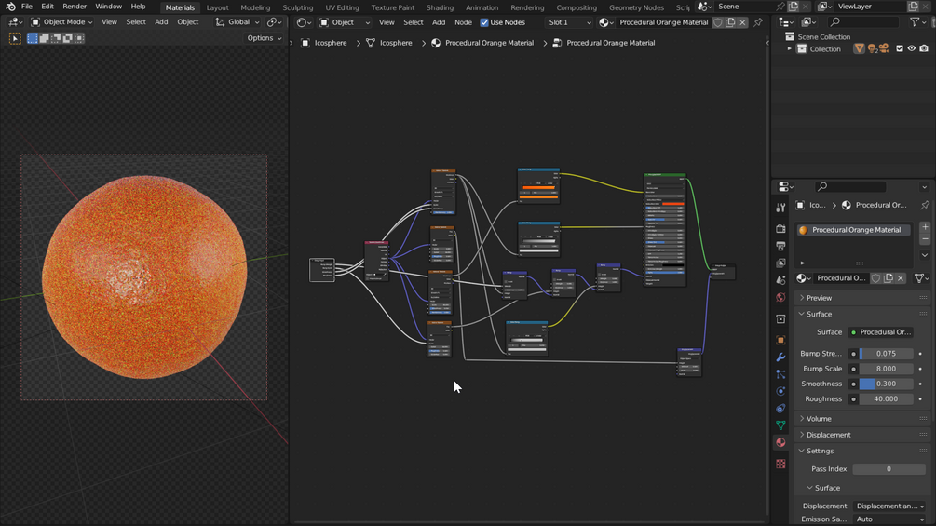Open the Tool settings properties tab
This screenshot has width=936, height=526.
click(x=780, y=208)
